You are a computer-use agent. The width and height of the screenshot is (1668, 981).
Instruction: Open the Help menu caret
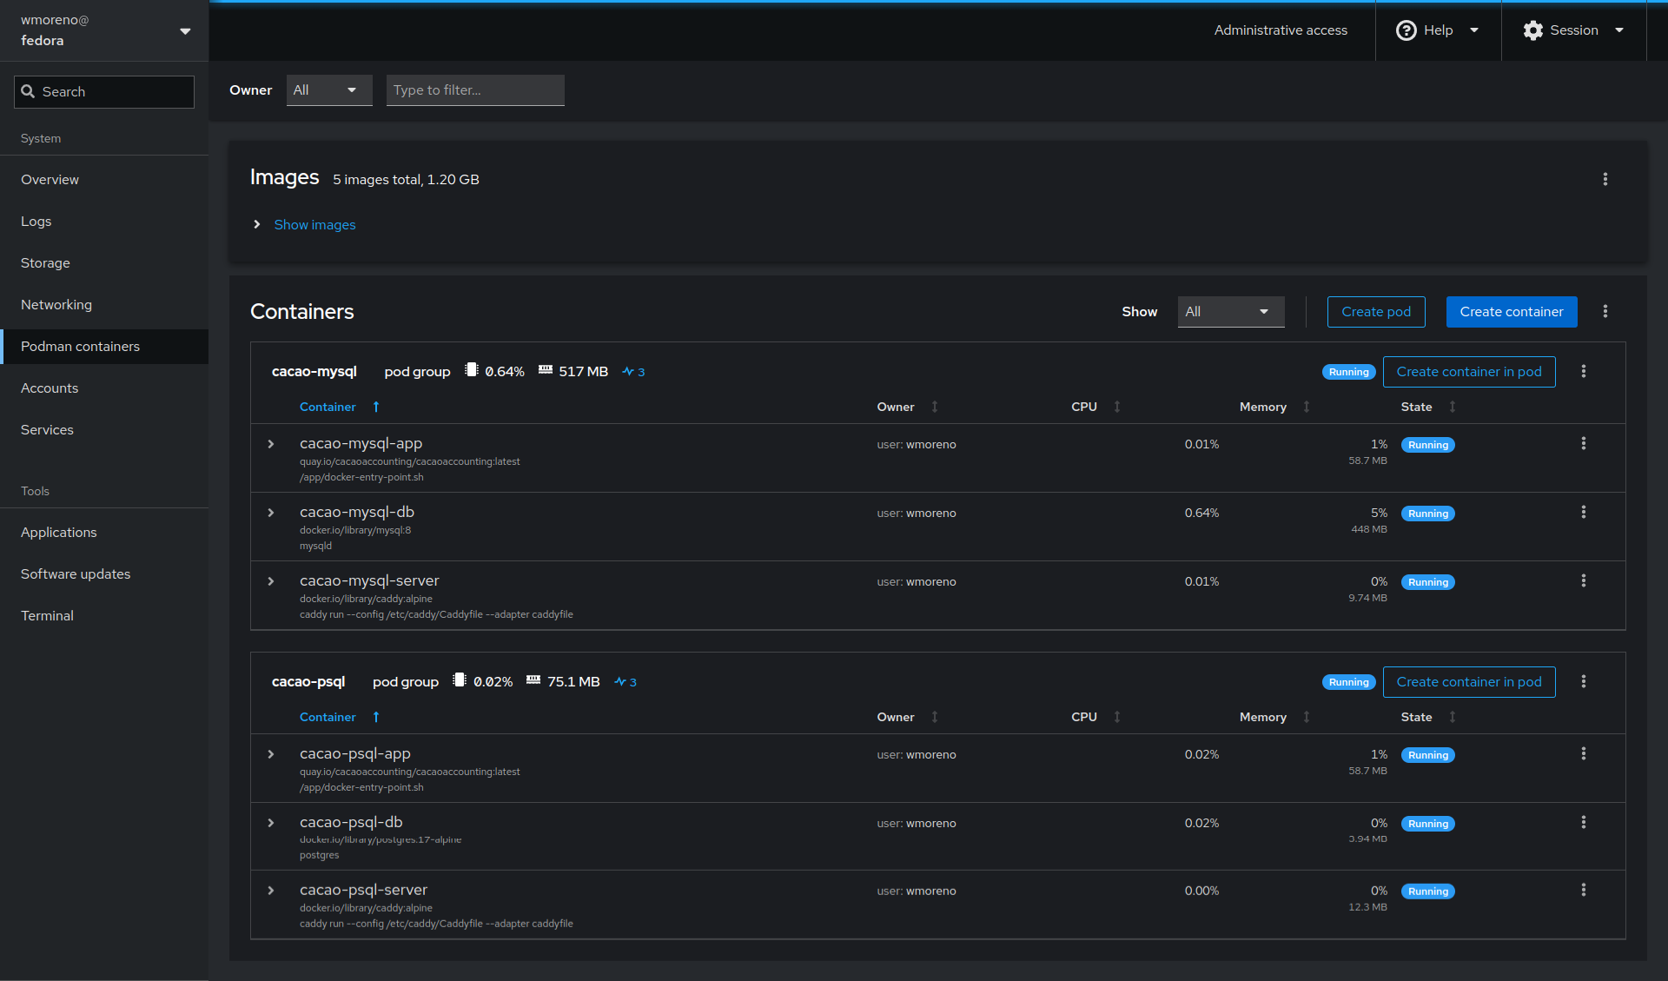tap(1474, 30)
